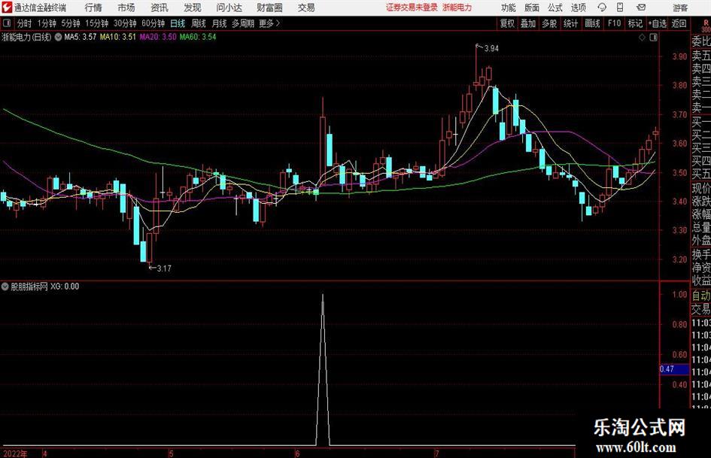Image resolution: width=711 pixels, height=458 pixels.
Task: Click the 叠加 overlay toolbar button
Action: [x=528, y=23]
